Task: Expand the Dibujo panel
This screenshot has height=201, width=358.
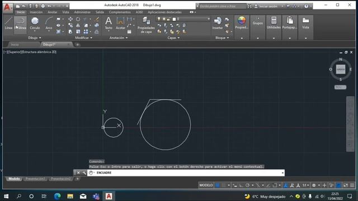Action: tap(35, 38)
